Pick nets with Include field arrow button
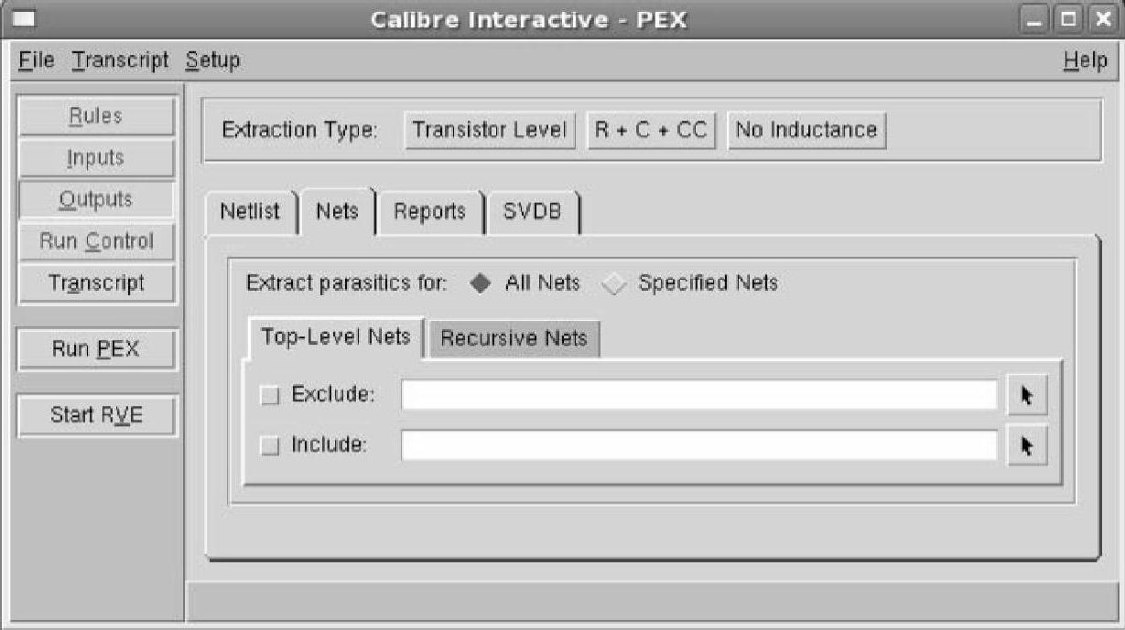 [1026, 445]
